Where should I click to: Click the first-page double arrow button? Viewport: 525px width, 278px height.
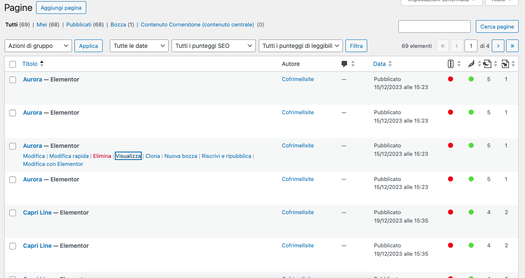(443, 46)
